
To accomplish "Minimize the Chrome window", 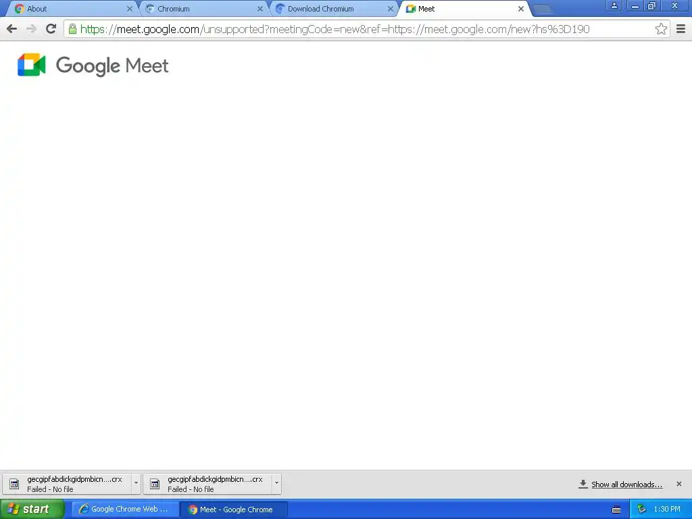I will 635,5.
